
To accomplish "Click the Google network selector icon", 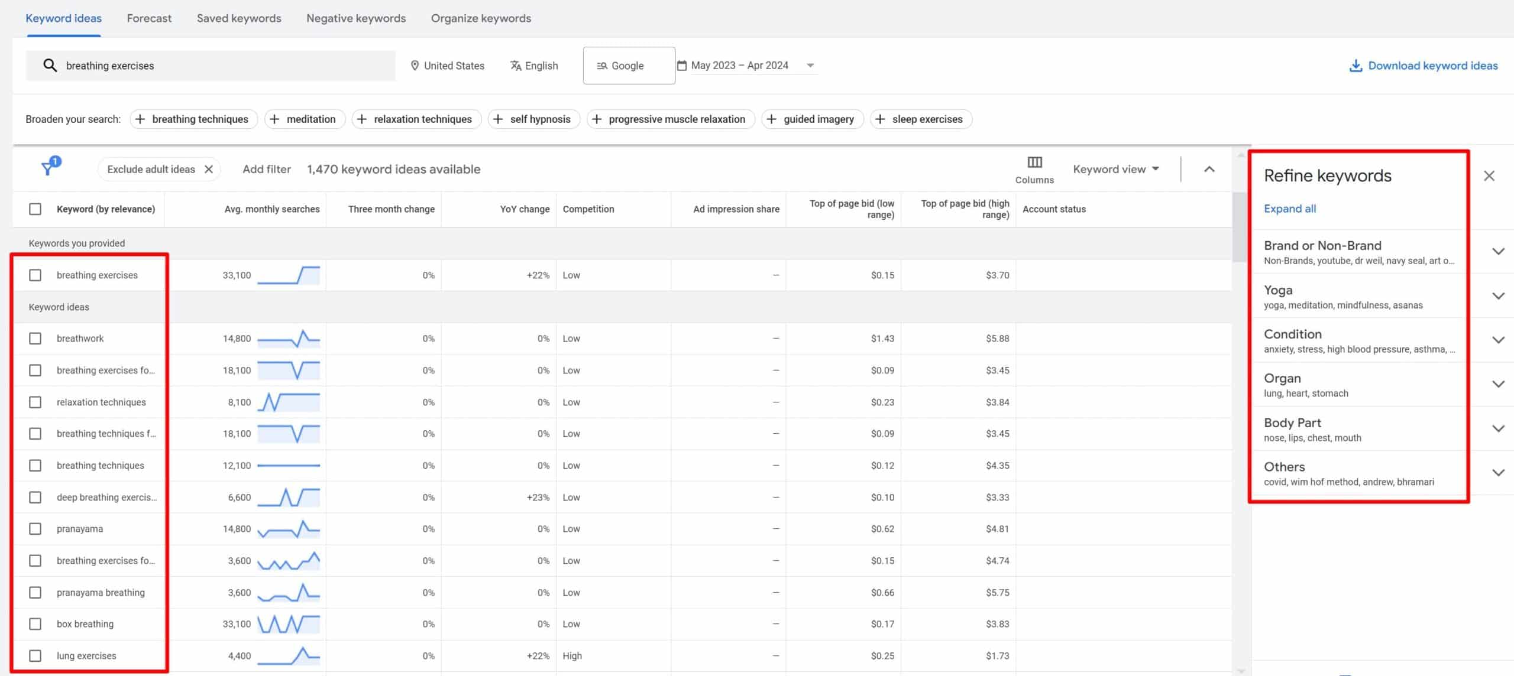I will tap(602, 66).
